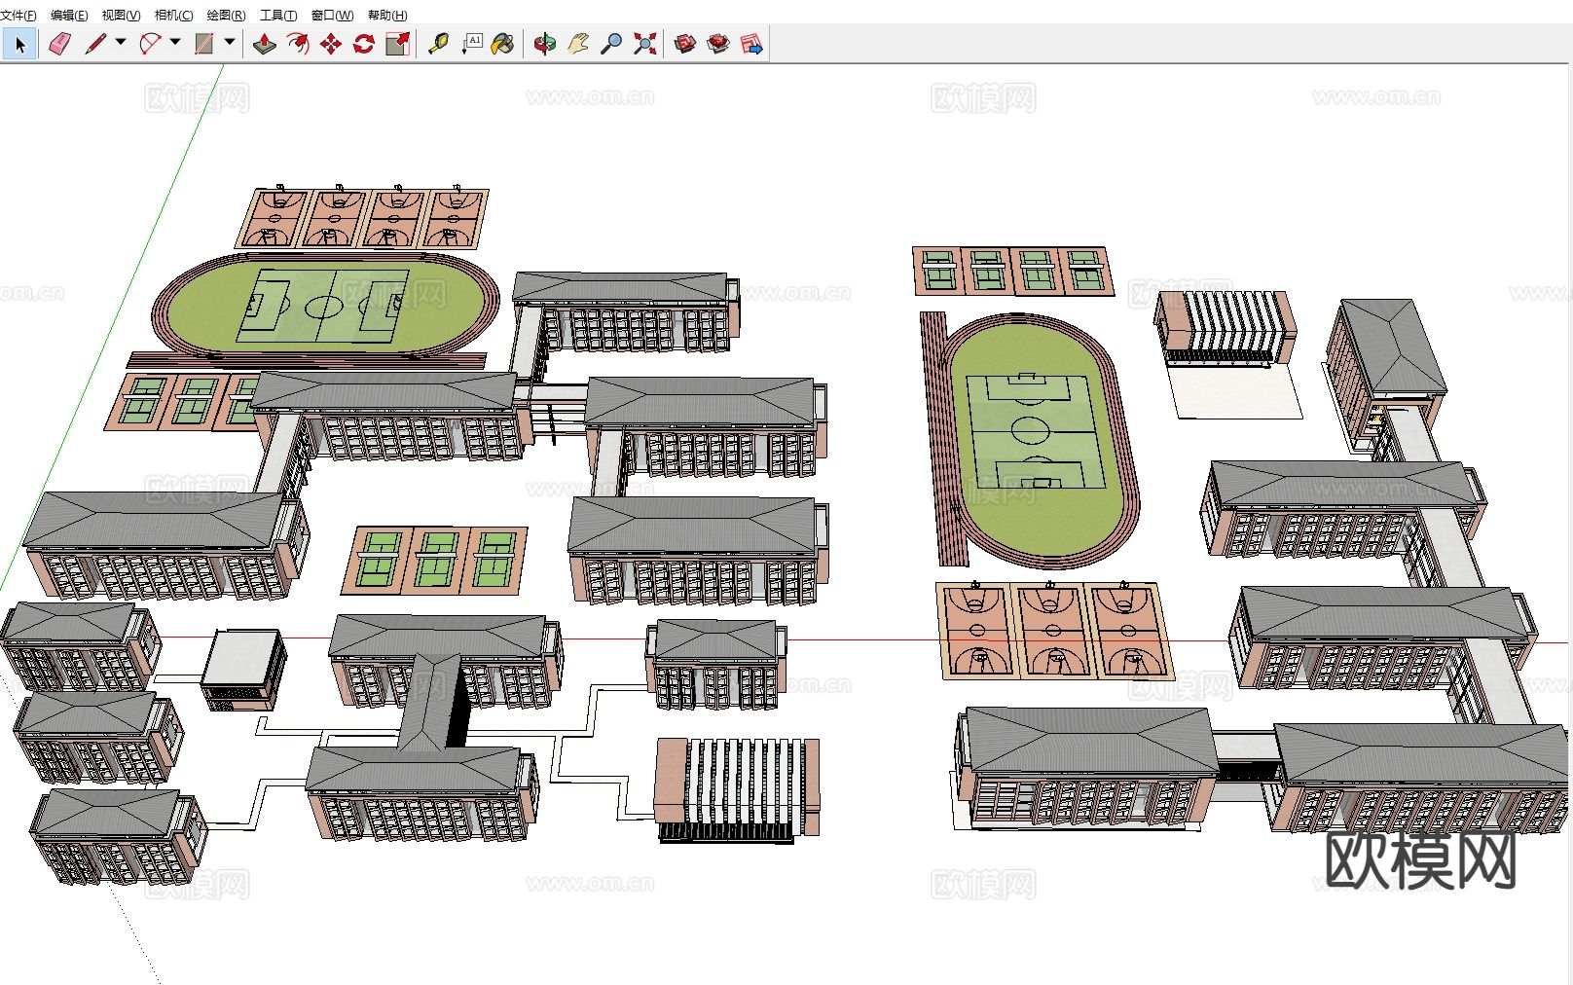1573x985 pixels.
Task: Open the Extension Warehouse icon
Action: (718, 44)
